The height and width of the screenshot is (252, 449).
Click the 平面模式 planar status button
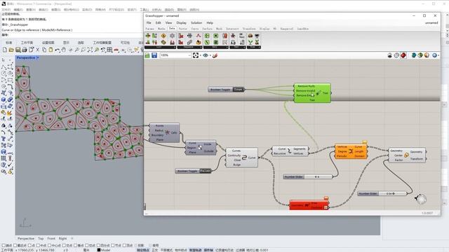click(x=166, y=250)
